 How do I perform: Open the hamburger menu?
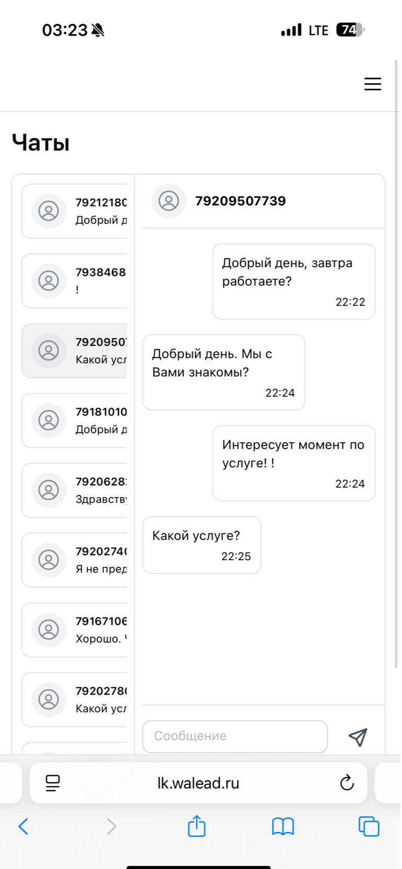pyautogui.click(x=372, y=84)
